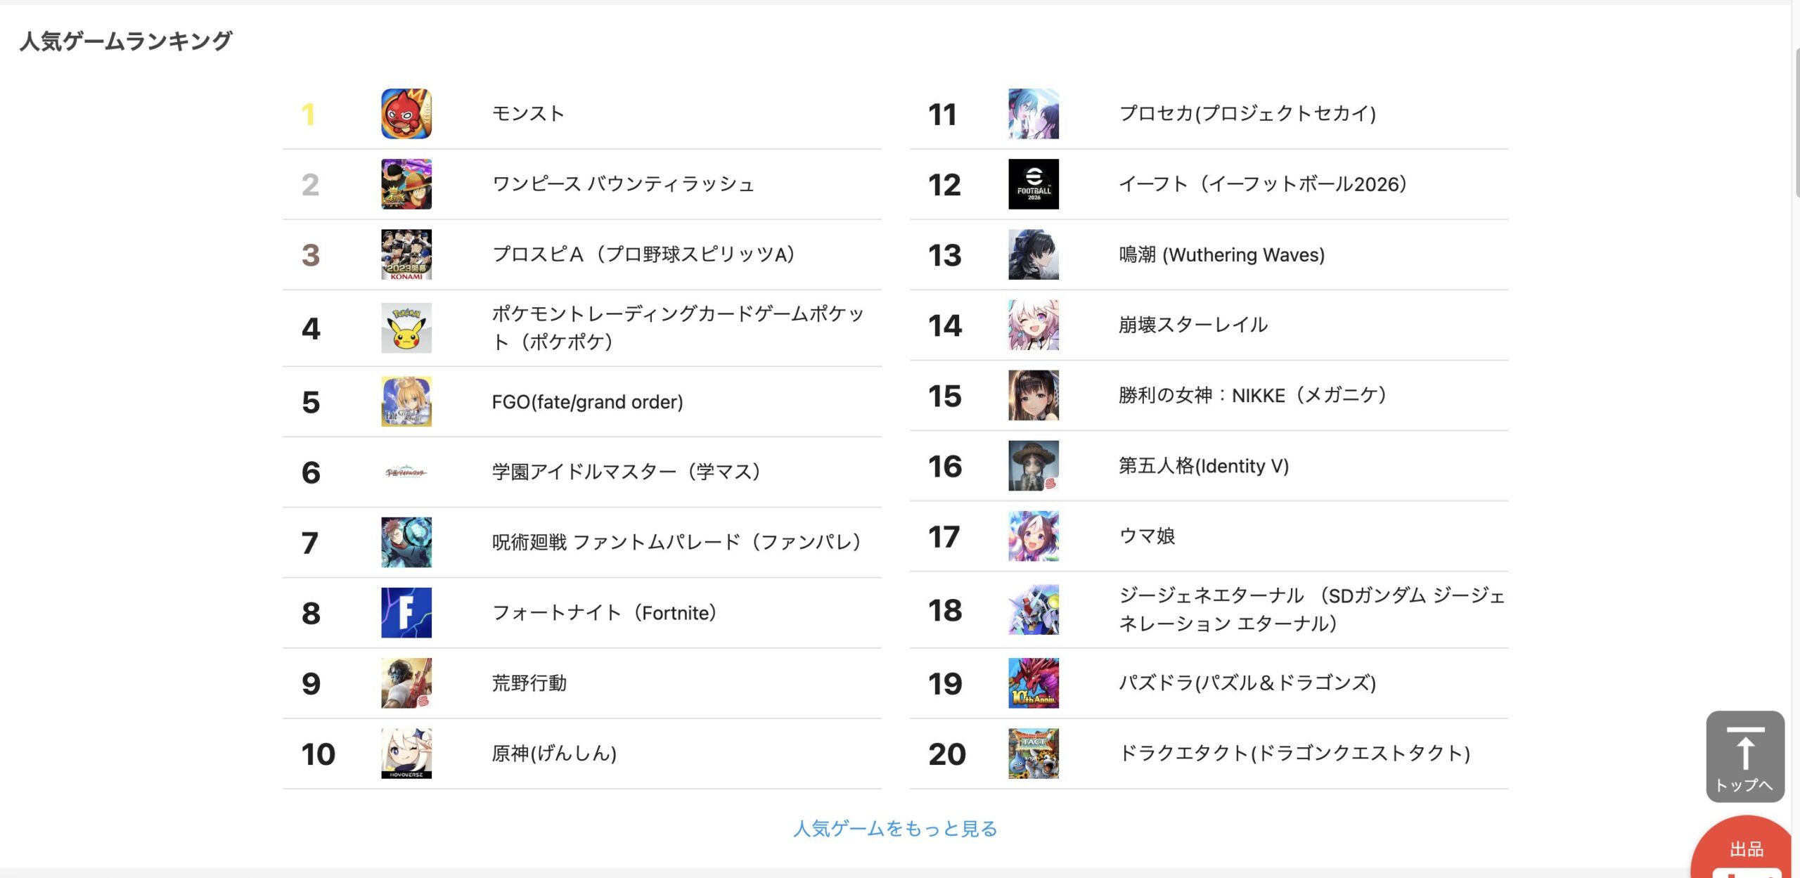Click the page's vertical scrollbar

[1795, 120]
